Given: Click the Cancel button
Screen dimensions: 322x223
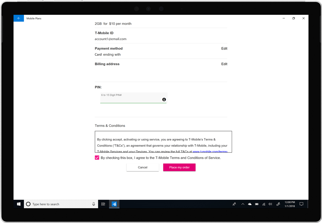Looking at the screenshot, I should pyautogui.click(x=142, y=168).
